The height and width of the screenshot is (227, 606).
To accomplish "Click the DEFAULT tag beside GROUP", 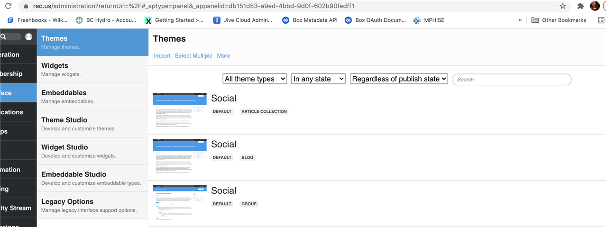I will pyautogui.click(x=222, y=204).
